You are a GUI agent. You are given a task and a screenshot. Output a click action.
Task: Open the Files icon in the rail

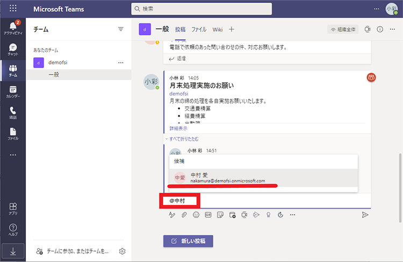tap(13, 134)
